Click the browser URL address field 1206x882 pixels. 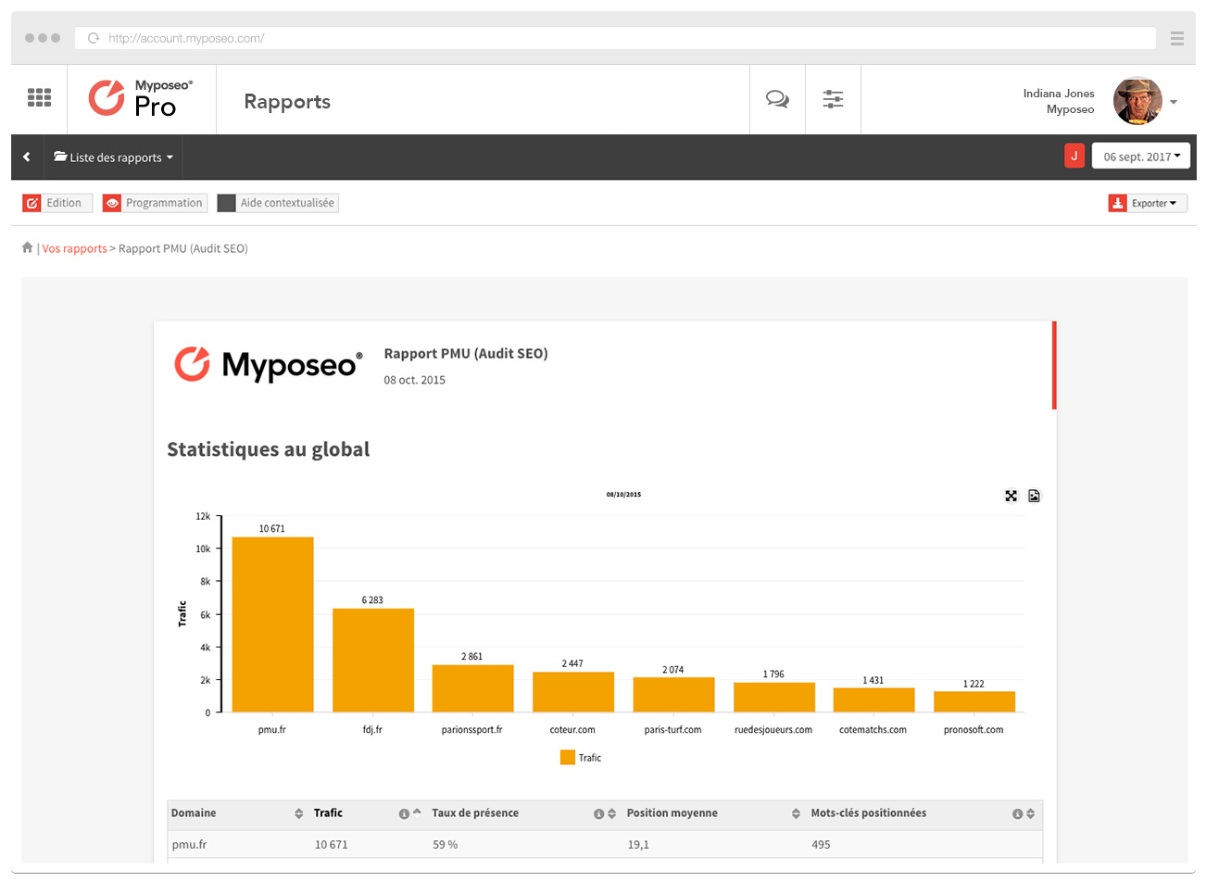point(615,38)
